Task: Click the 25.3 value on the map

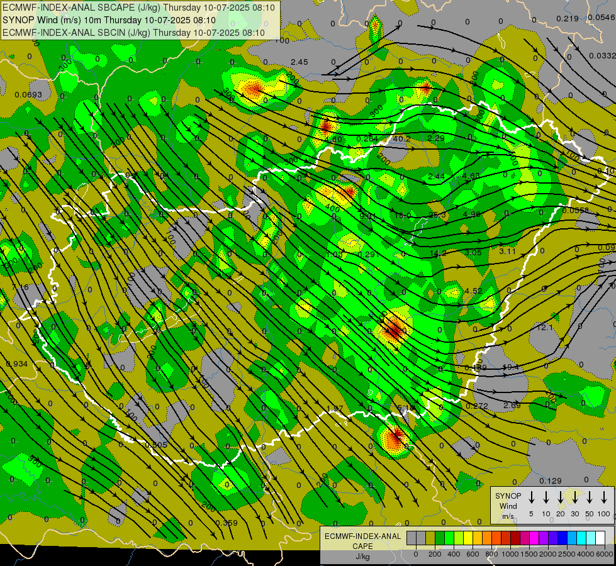Action: coord(437,215)
